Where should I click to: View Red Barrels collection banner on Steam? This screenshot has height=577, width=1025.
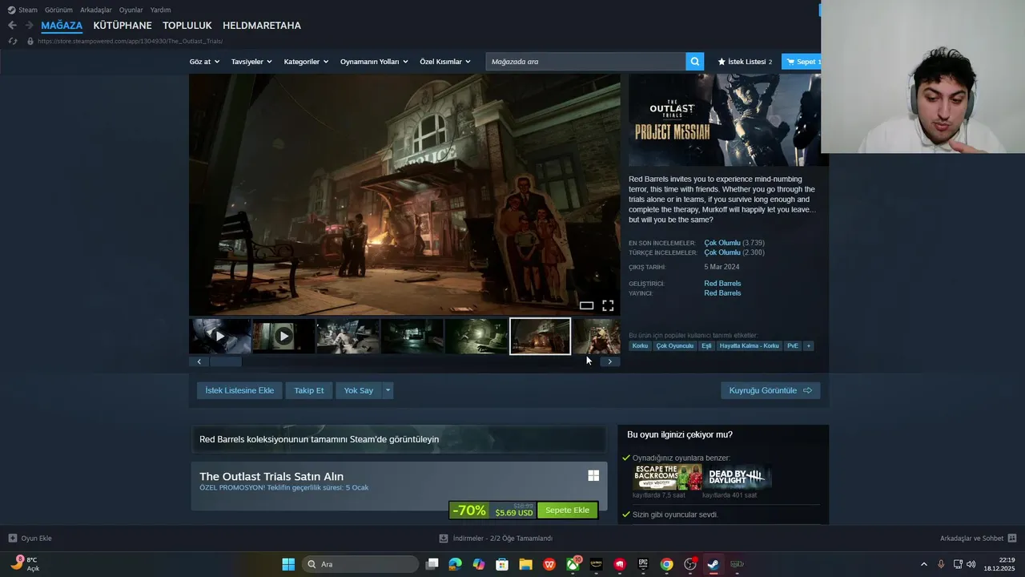tap(398, 439)
